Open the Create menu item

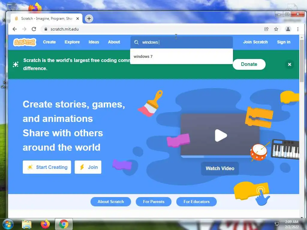[49, 42]
